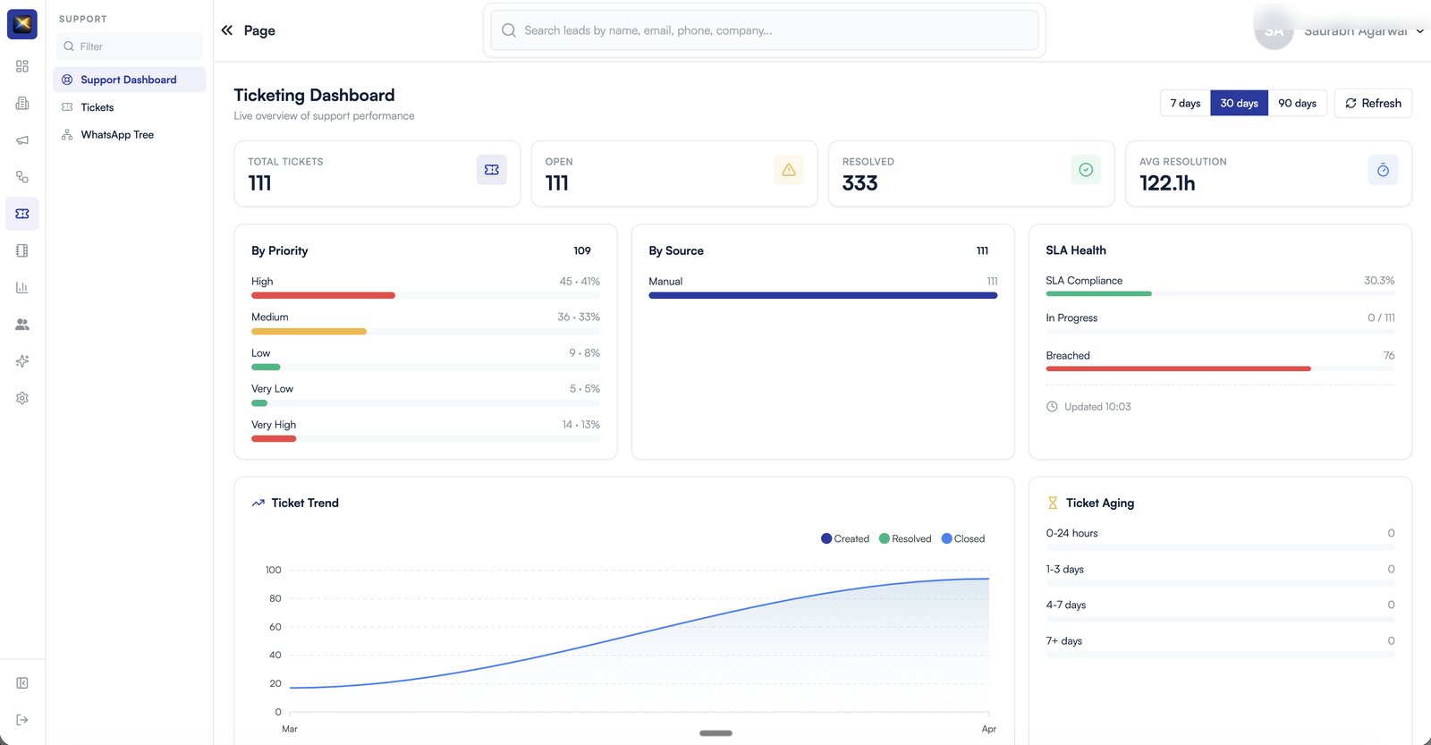Open the user account dropdown arrow
This screenshot has width=1431, height=745.
[1419, 31]
